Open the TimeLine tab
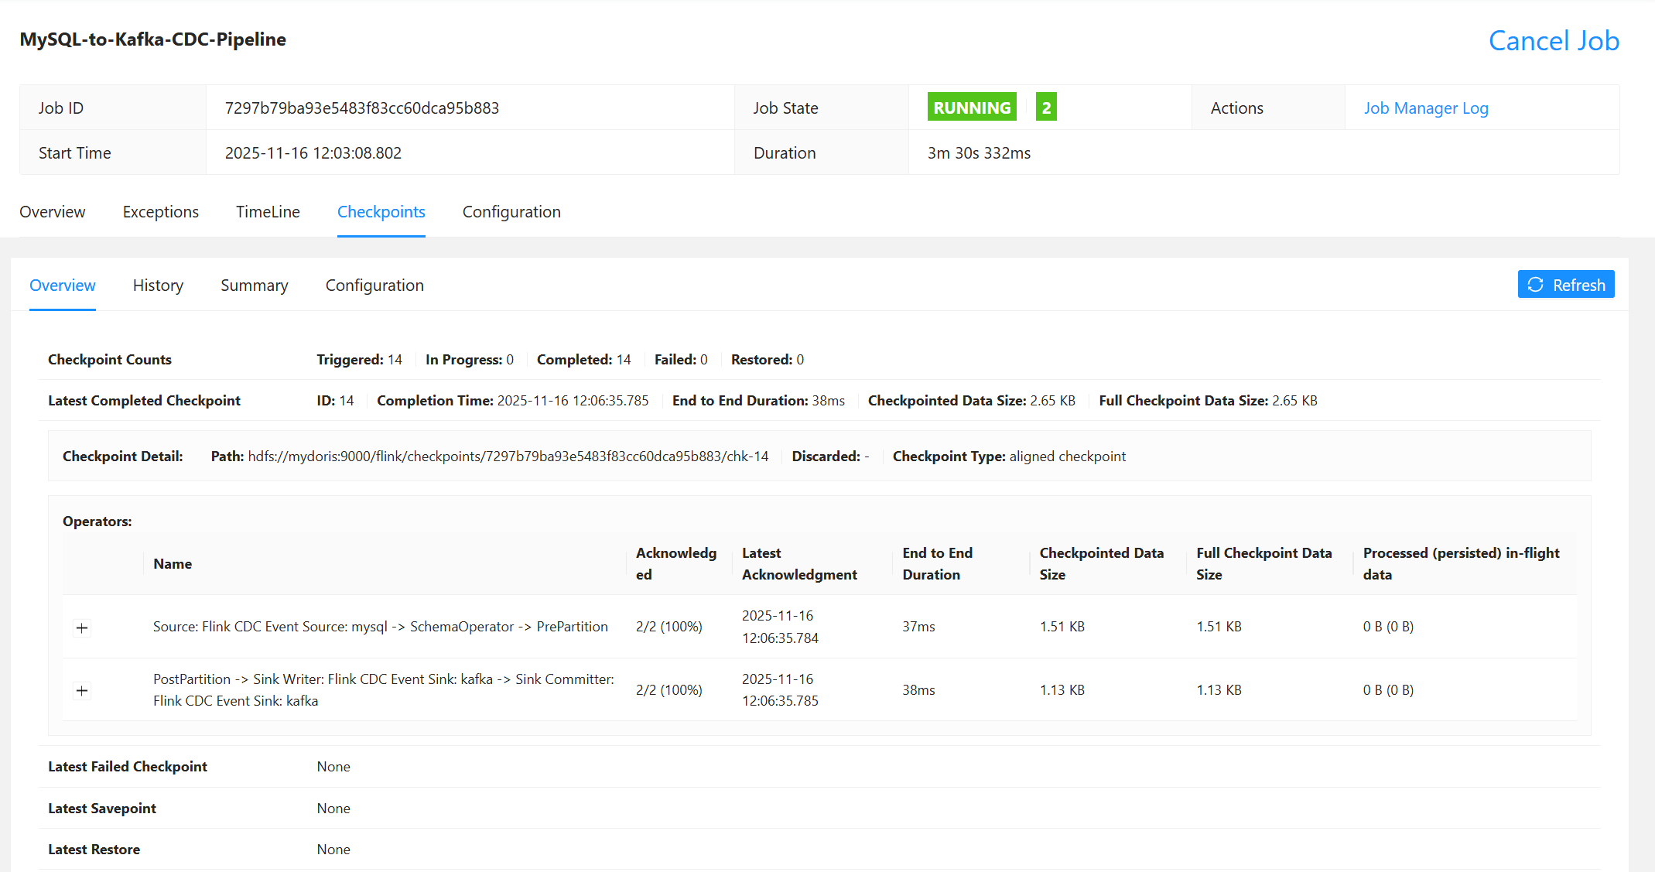The image size is (1655, 872). pos(268,212)
